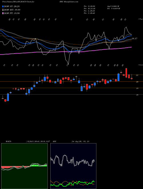143x189 pixels.
Task: Click the white DOW MT legend swatch
Action: tap(3, 10)
